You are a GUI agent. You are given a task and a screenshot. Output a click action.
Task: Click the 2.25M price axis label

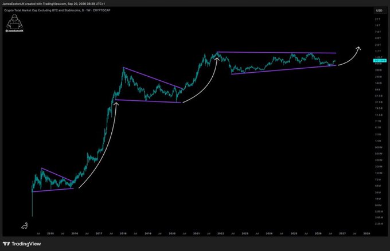point(379,223)
